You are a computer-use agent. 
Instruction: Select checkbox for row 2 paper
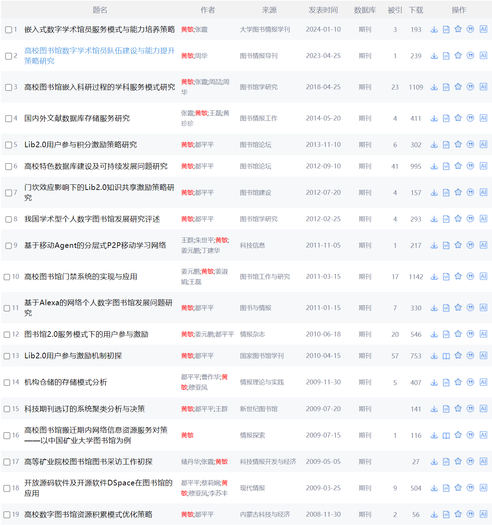[x=8, y=56]
